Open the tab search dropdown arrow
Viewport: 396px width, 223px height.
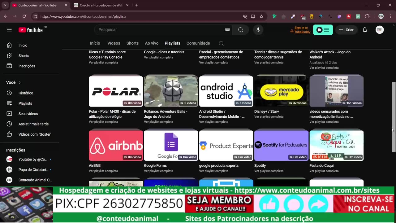click(5, 5)
